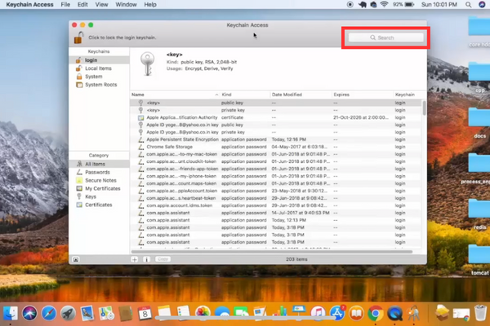Open Google Chrome from the Dock
Image resolution: width=490 pixels, height=326 pixels.
pos(376,313)
